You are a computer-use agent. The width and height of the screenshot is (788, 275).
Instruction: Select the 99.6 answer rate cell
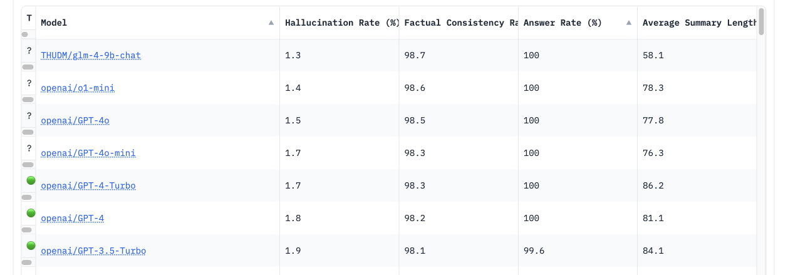click(534, 251)
